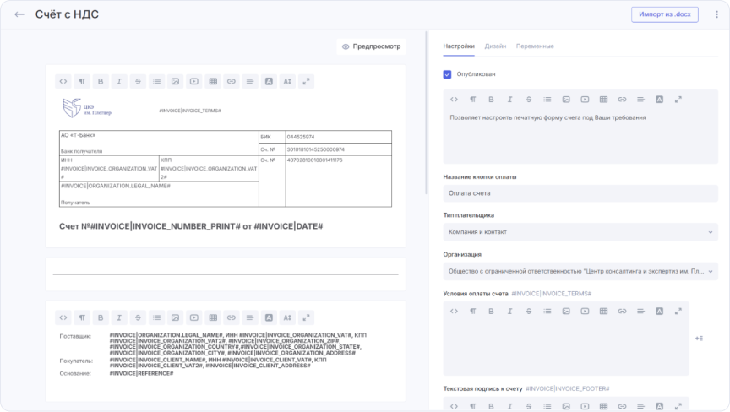Insert an image from the bank details block toolbar
This screenshot has height=412, width=730.
point(176,81)
